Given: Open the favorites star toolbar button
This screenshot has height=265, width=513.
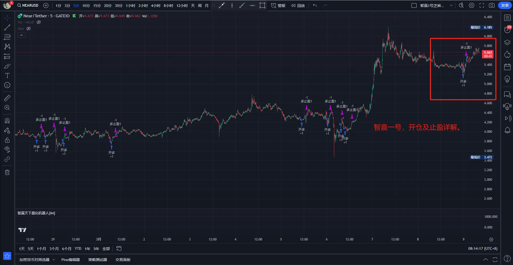Looking at the screenshot, I should click(7, 256).
